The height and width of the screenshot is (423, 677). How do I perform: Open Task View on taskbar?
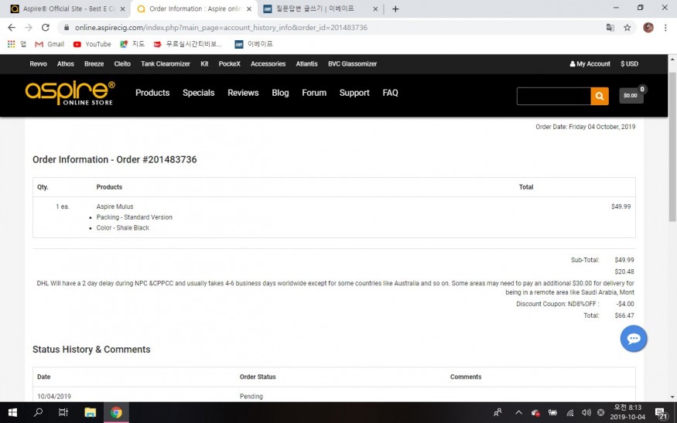tap(63, 413)
